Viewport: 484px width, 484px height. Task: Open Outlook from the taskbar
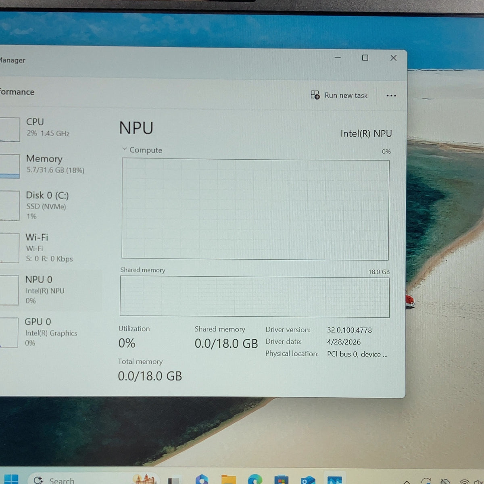pos(308,480)
